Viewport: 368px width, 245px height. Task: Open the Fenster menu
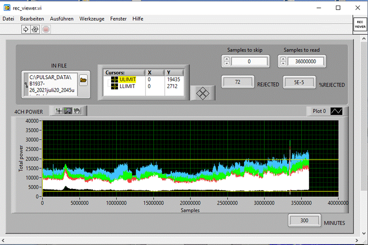coord(118,19)
